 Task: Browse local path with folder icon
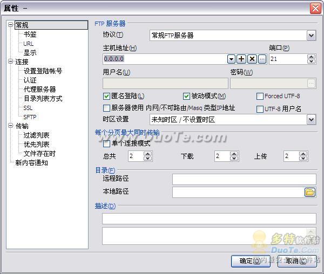click(310, 193)
